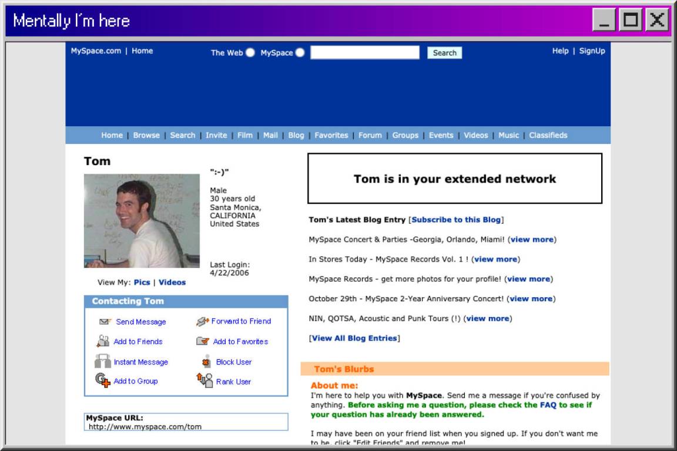View more on MySpace Records photos entry
This screenshot has height=451, width=677.
coord(528,279)
